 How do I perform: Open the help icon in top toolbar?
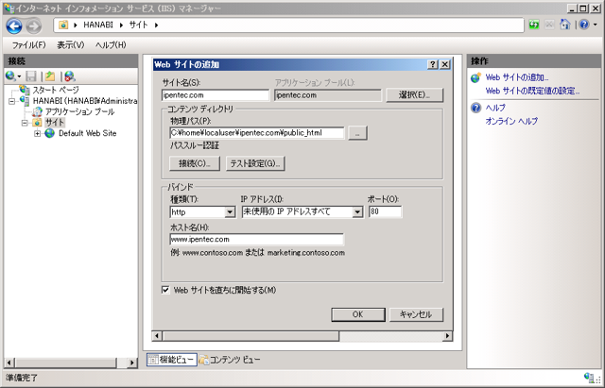tap(584, 25)
